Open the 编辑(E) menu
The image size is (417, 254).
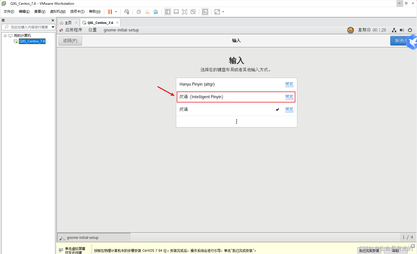click(x=24, y=12)
